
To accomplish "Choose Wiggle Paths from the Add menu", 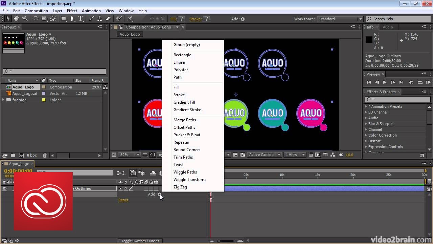I will point(185,172).
